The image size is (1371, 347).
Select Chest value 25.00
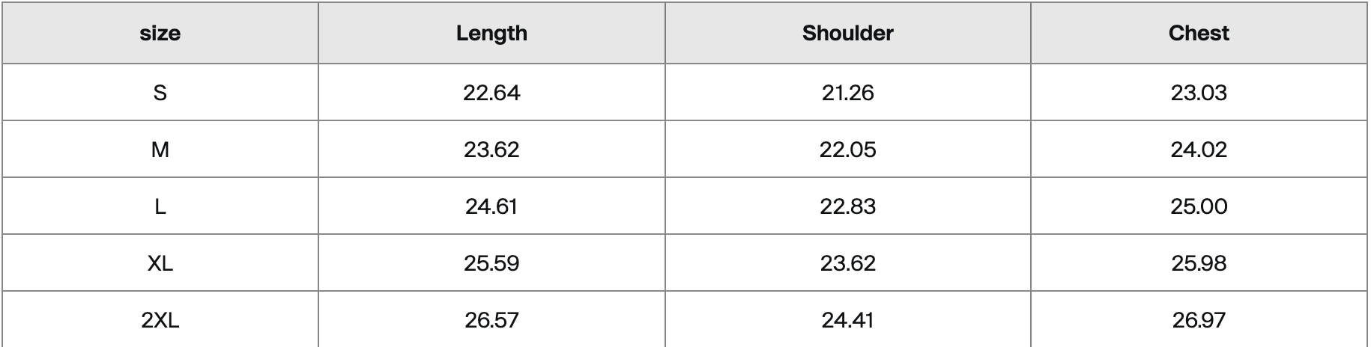1199,206
